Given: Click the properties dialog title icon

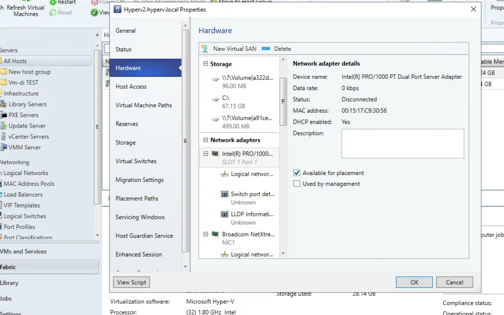Looking at the screenshot, I should pyautogui.click(x=118, y=9).
